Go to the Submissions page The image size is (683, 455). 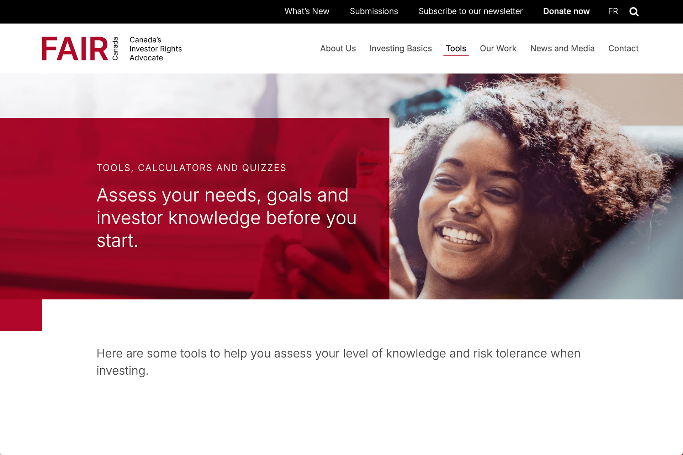tap(374, 11)
